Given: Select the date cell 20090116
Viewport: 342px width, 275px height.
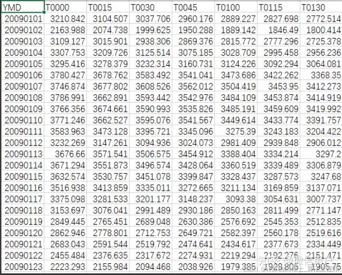Looking at the screenshot, I should click(x=23, y=188).
